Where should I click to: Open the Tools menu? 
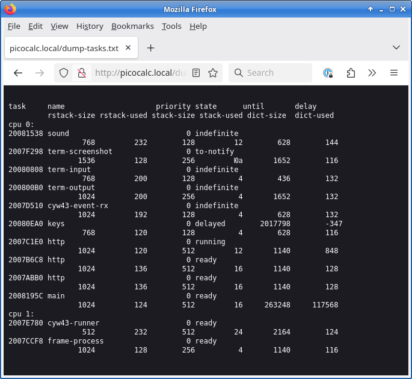coord(171,26)
